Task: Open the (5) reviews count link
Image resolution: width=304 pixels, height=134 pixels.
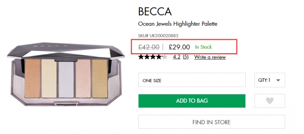Action: (x=186, y=57)
